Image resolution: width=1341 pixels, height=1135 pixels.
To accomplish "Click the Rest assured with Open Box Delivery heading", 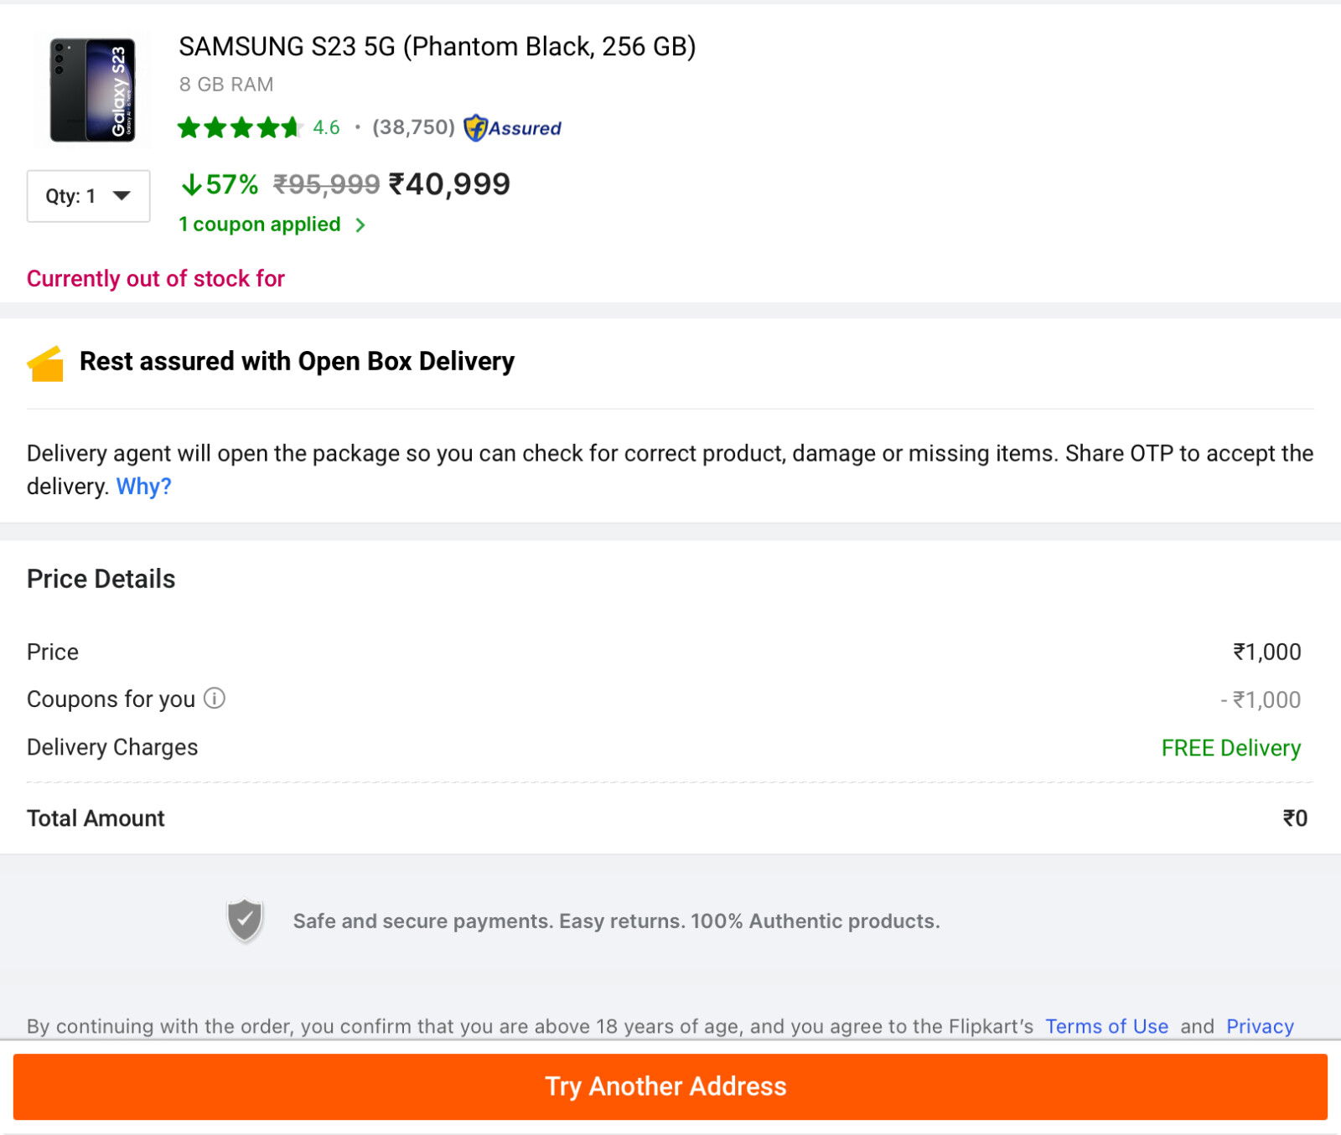I will tap(297, 362).
